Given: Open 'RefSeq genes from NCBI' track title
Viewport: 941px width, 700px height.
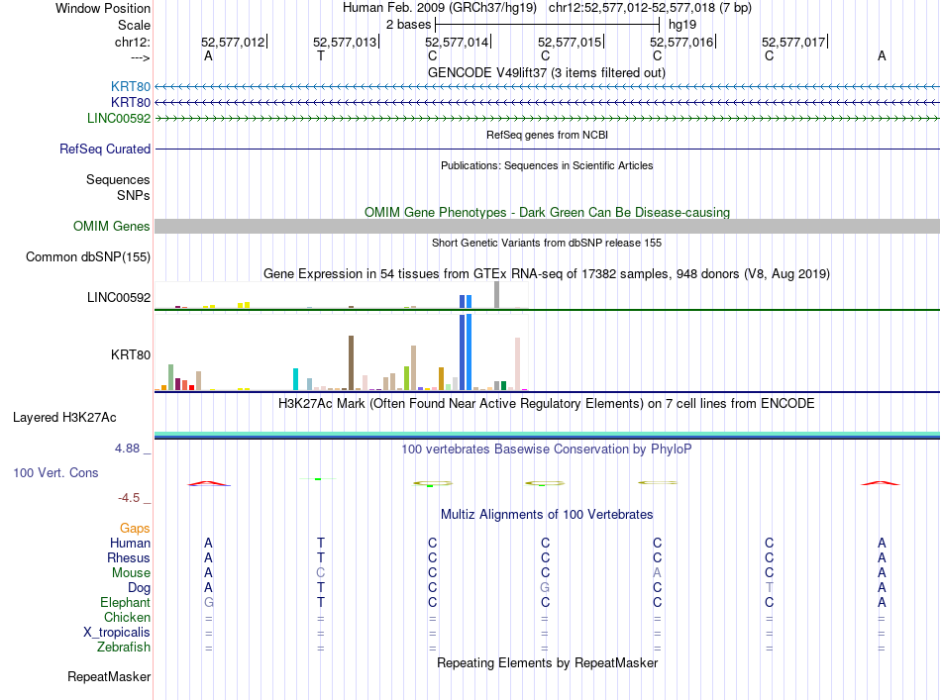Looking at the screenshot, I should pyautogui.click(x=547, y=135).
